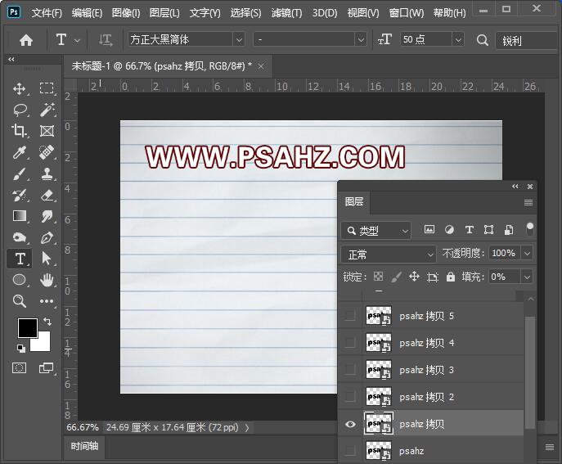Toggle the layer filtering switch

tap(529, 229)
